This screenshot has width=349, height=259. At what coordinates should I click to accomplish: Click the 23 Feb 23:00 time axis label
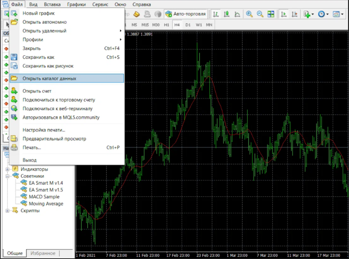(208, 255)
